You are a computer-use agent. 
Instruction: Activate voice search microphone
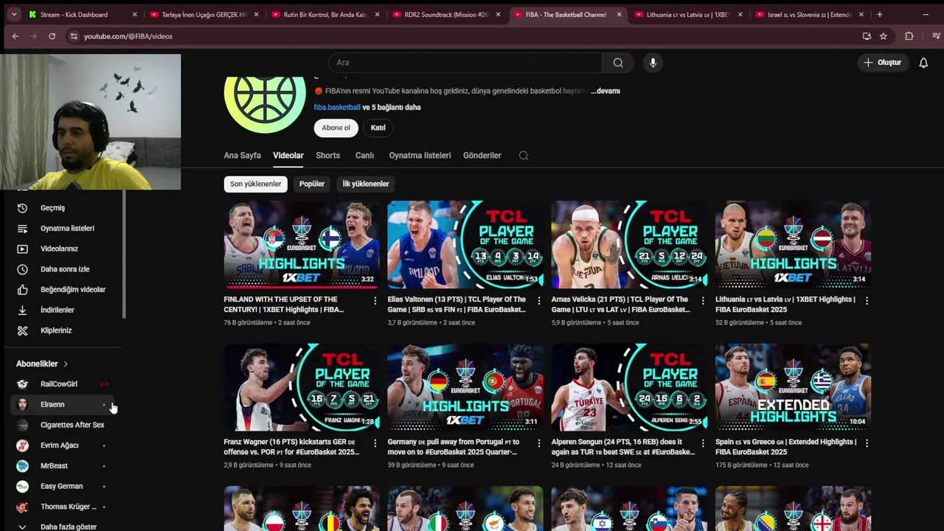coord(653,63)
